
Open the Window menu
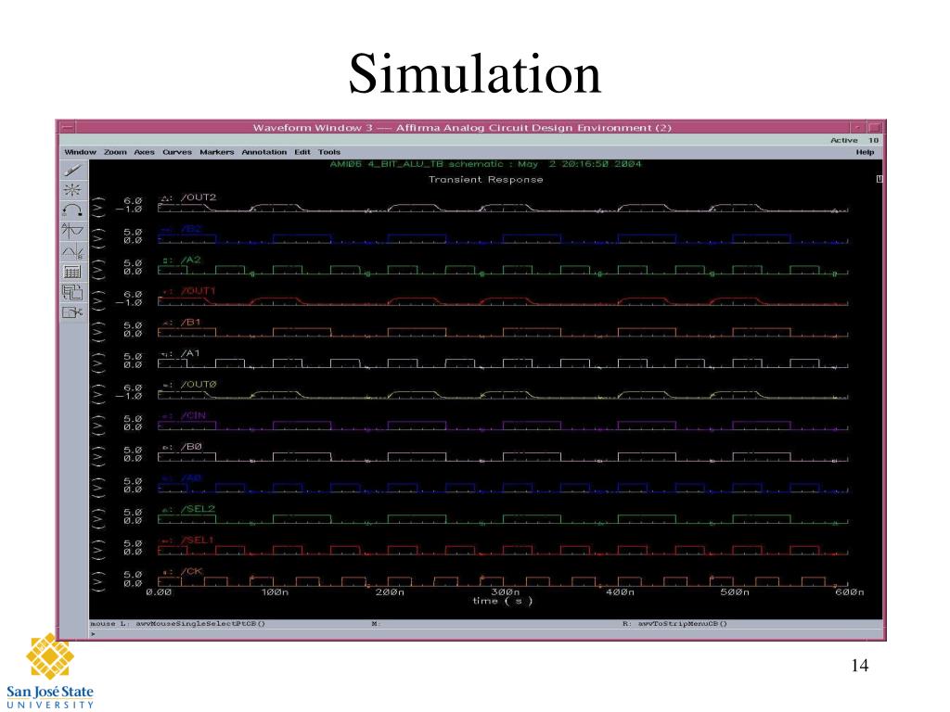80,152
